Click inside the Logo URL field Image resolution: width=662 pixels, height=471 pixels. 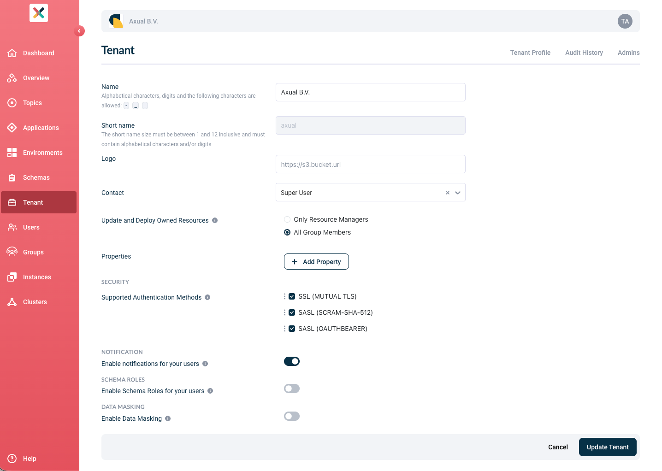click(370, 164)
